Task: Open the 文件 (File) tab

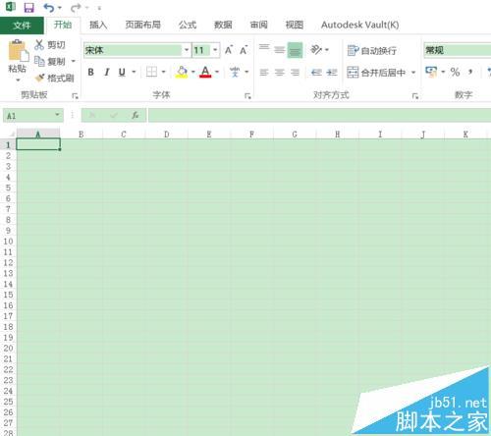Action: click(x=22, y=26)
